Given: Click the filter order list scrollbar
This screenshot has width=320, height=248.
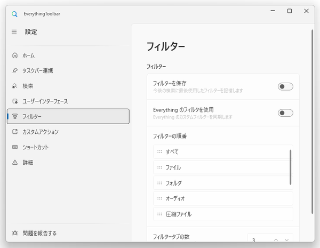Looking at the screenshot, I should [x=291, y=167].
